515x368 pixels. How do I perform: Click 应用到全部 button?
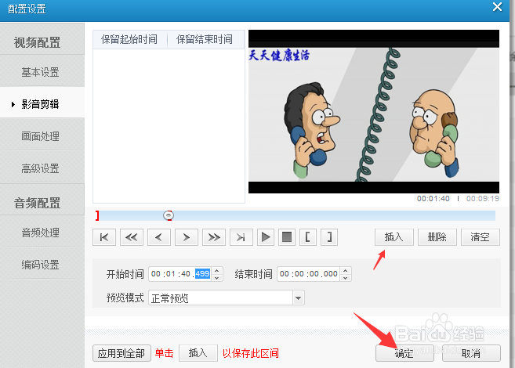click(121, 353)
